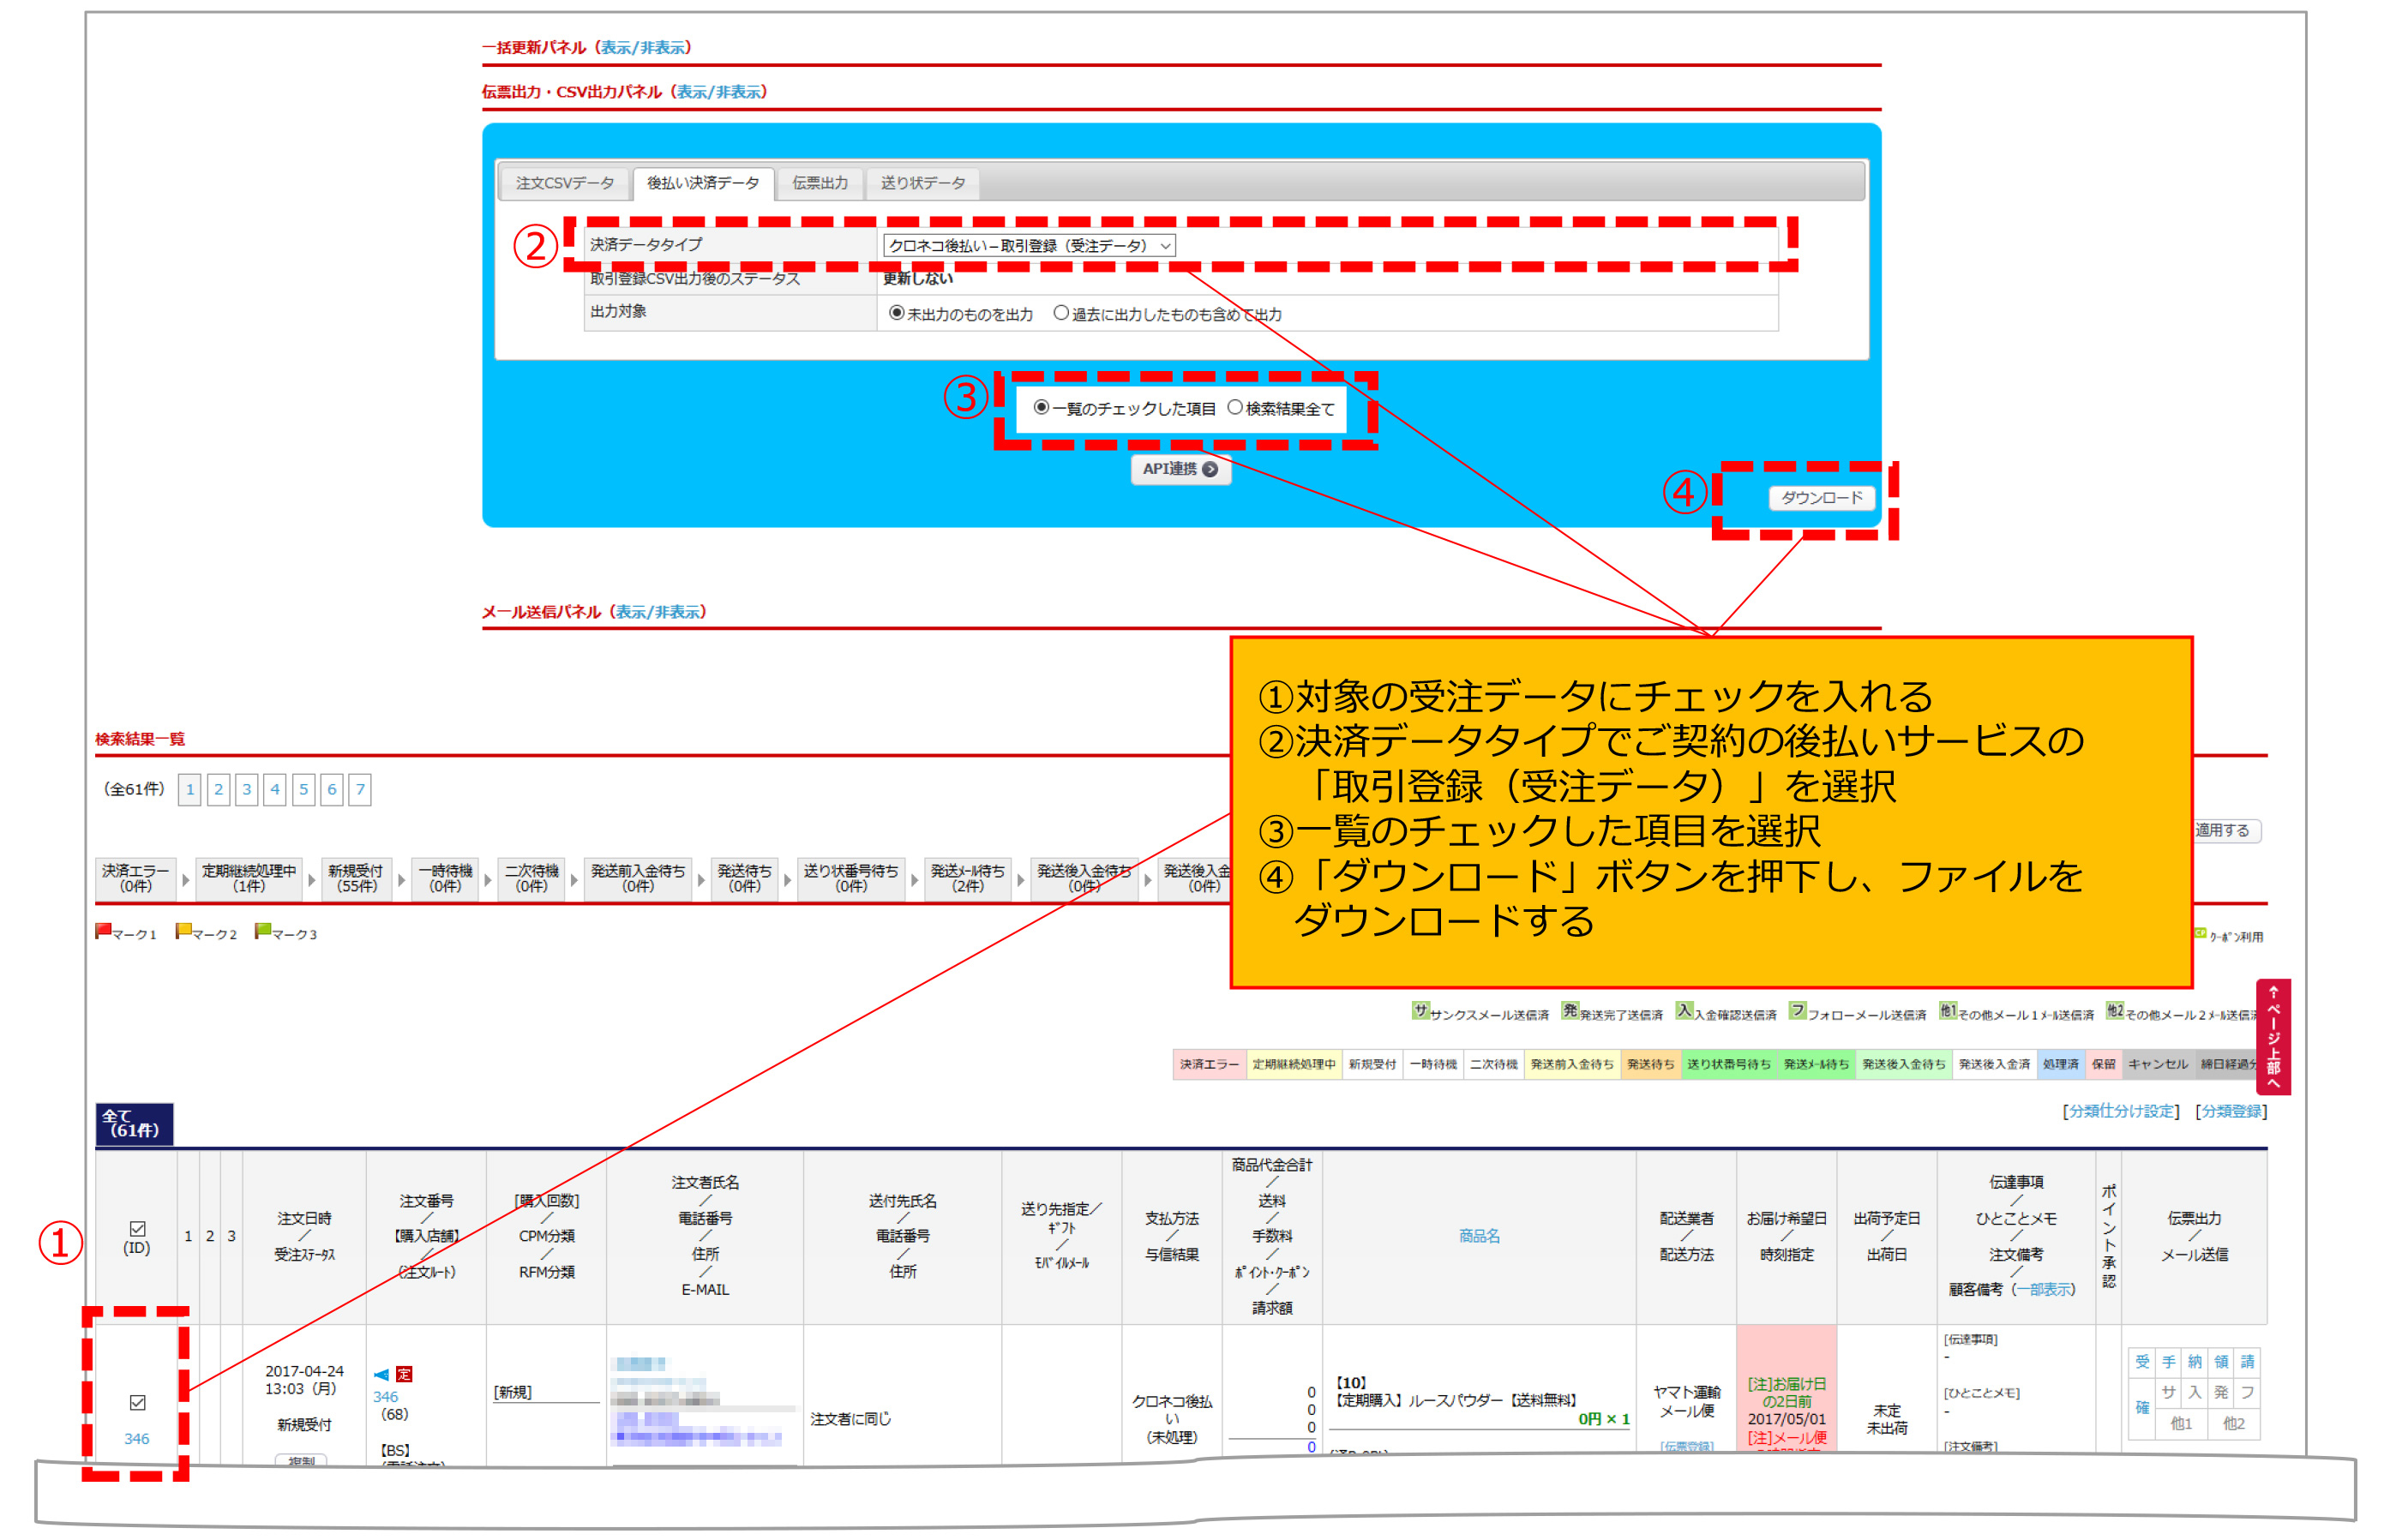The width and height of the screenshot is (2384, 1540).
Task: Click the red 定 subscription badge icon
Action: pos(404,1374)
